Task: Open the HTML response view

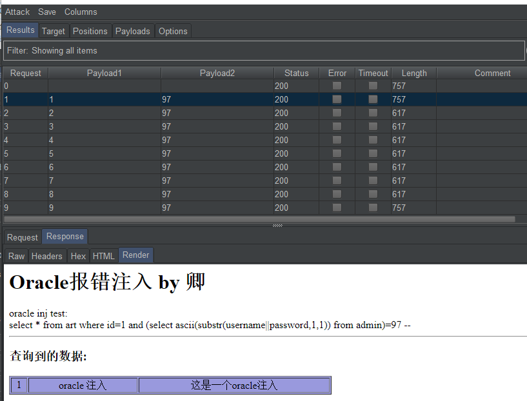Action: [103, 256]
